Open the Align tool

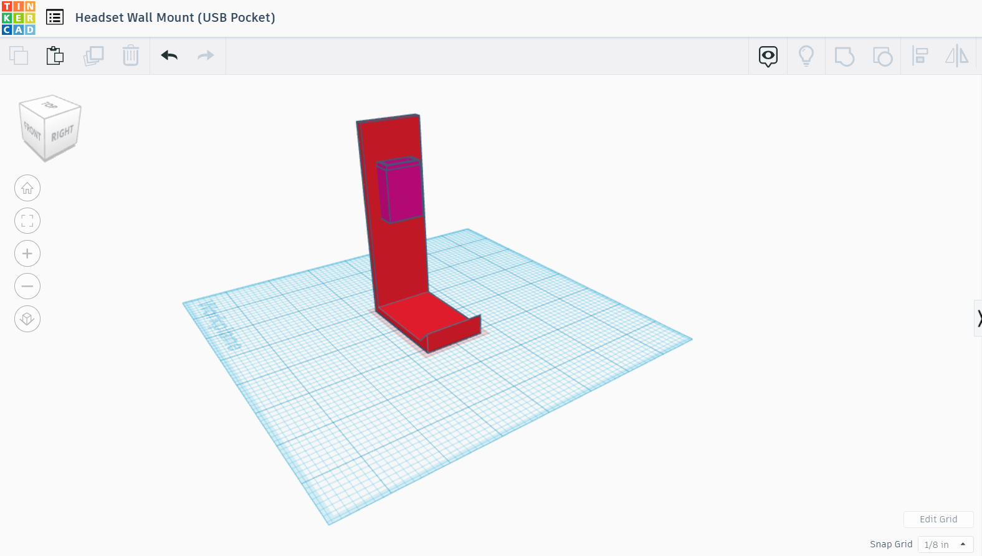(x=920, y=56)
